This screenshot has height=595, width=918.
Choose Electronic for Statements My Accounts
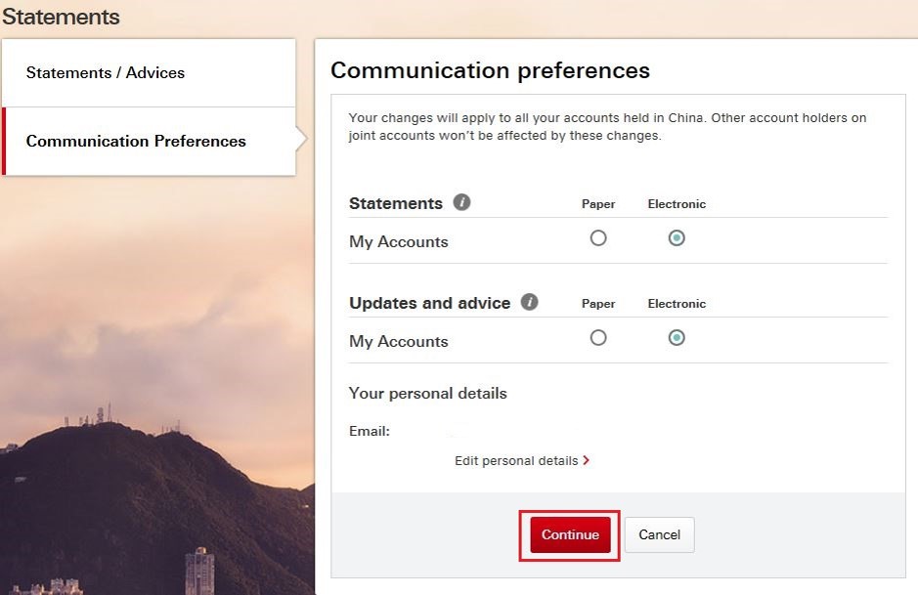(677, 238)
